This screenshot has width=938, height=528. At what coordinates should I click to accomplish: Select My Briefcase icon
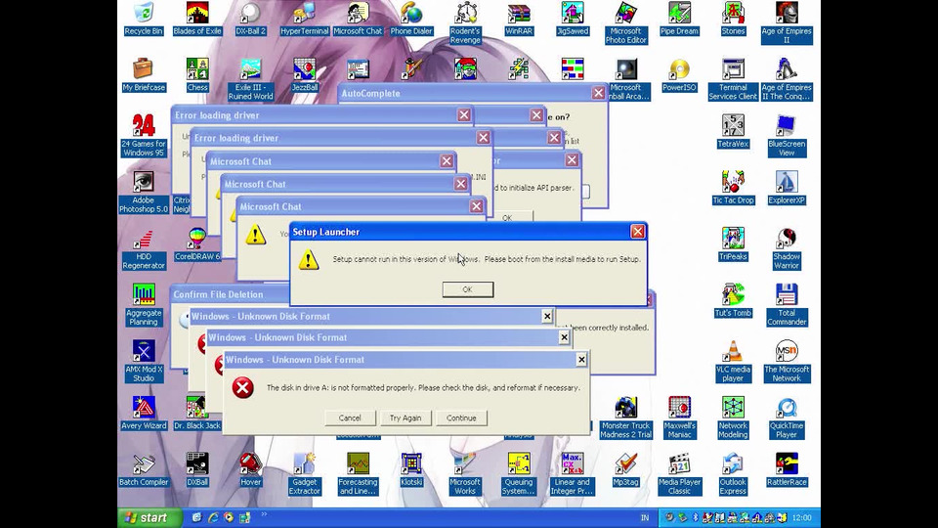click(x=144, y=75)
